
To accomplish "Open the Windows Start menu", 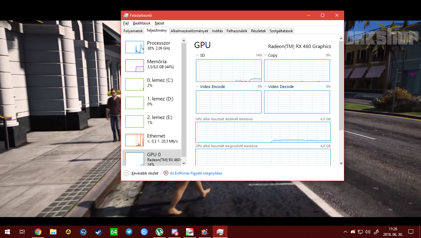I will pos(7,232).
